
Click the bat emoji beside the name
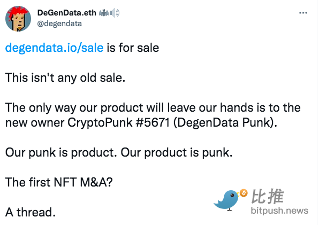pyautogui.click(x=104, y=13)
